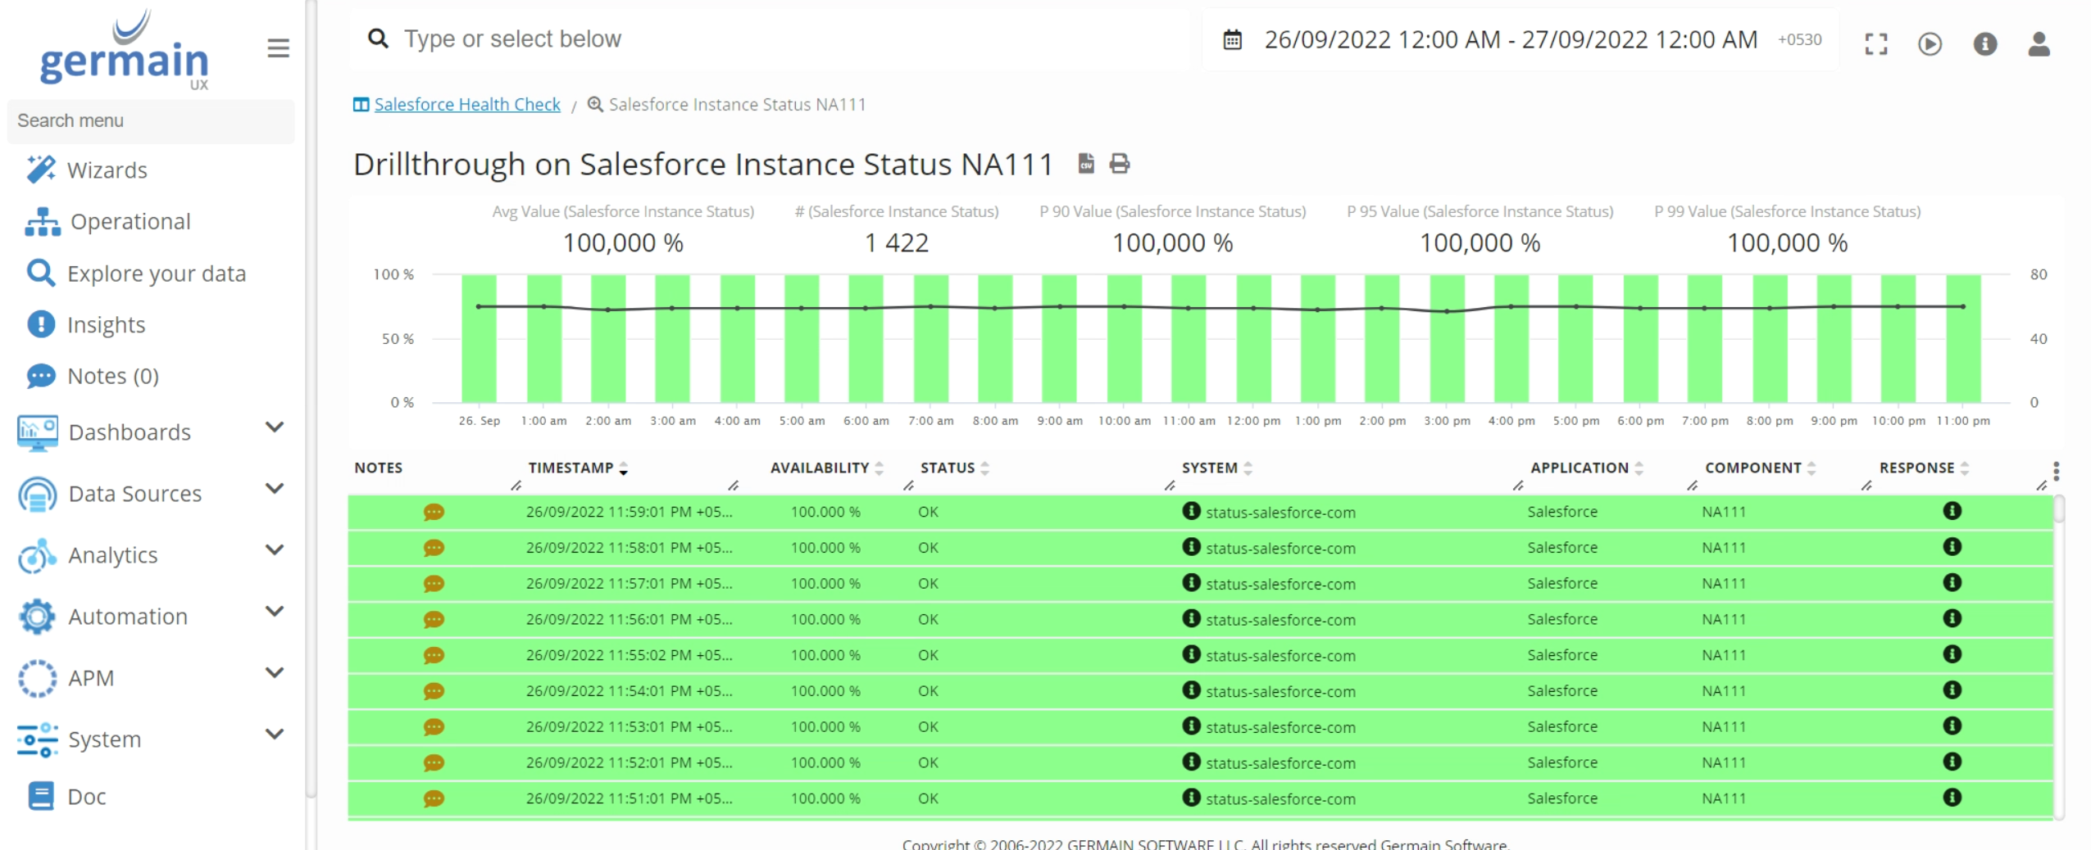Screen dimensions: 2091x850
Task: Click the info icon on status-salesforce-com first row
Action: (x=1190, y=512)
